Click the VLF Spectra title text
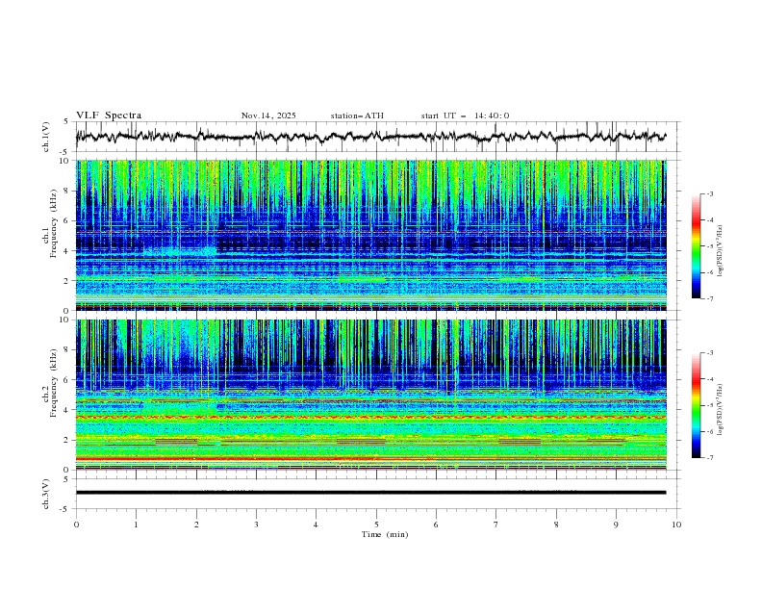 [x=109, y=115]
